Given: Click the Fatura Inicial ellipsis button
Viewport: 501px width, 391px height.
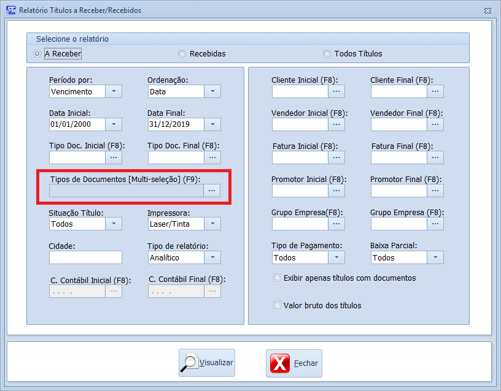Looking at the screenshot, I should pos(336,158).
